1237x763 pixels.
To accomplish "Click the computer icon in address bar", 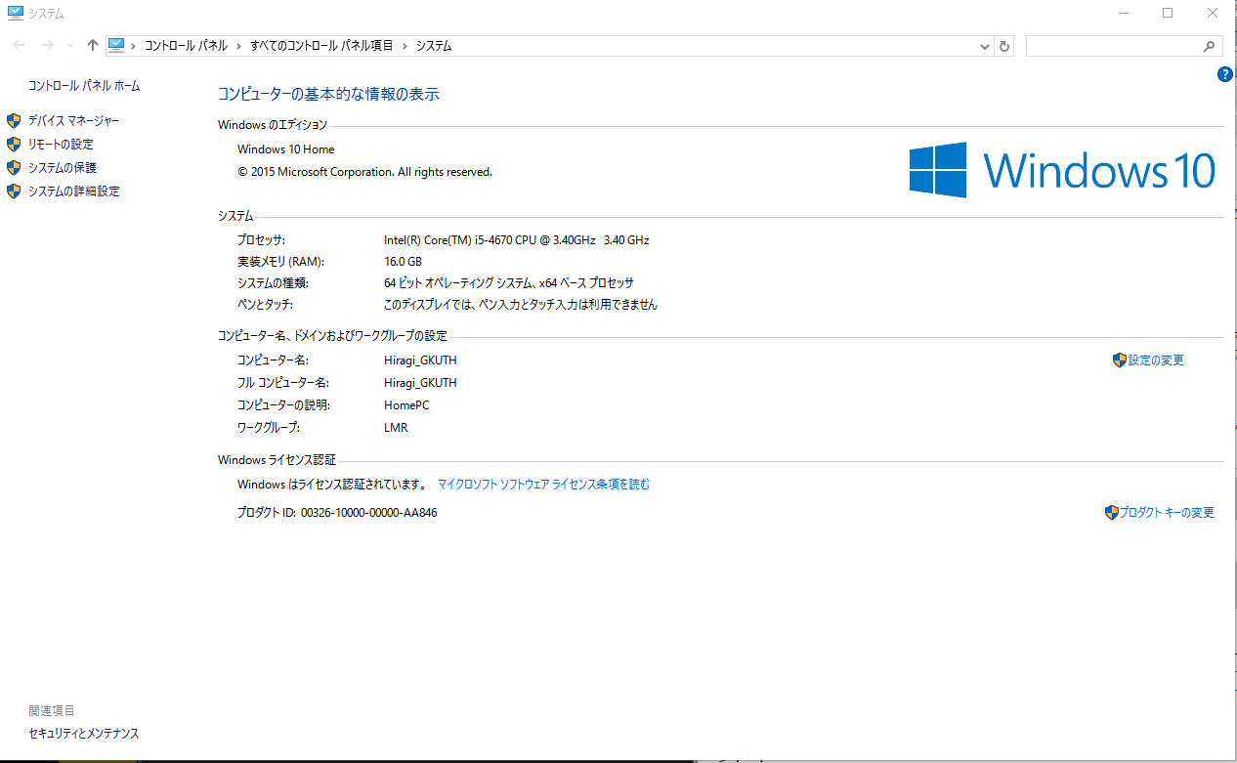I will [x=117, y=45].
